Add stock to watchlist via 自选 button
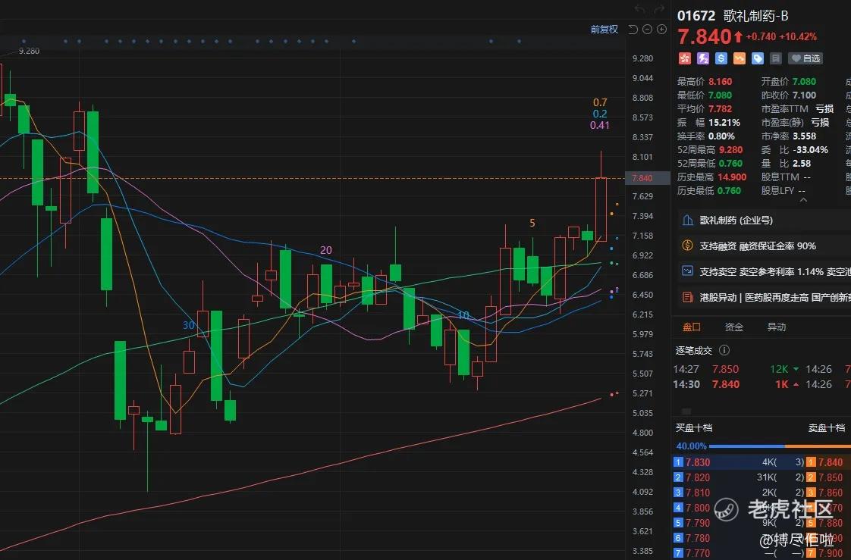Screen dimensions: 851x560 [x=805, y=58]
